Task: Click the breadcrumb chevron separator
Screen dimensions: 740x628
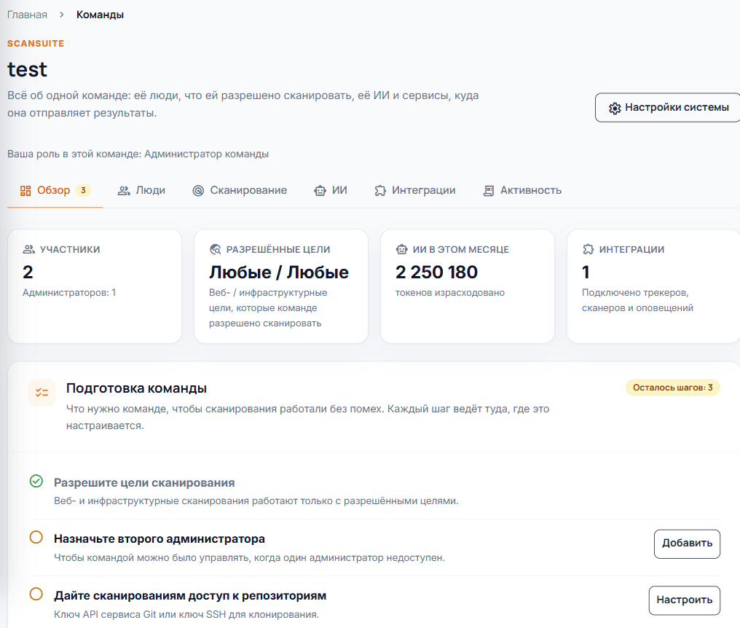Action: click(x=61, y=15)
